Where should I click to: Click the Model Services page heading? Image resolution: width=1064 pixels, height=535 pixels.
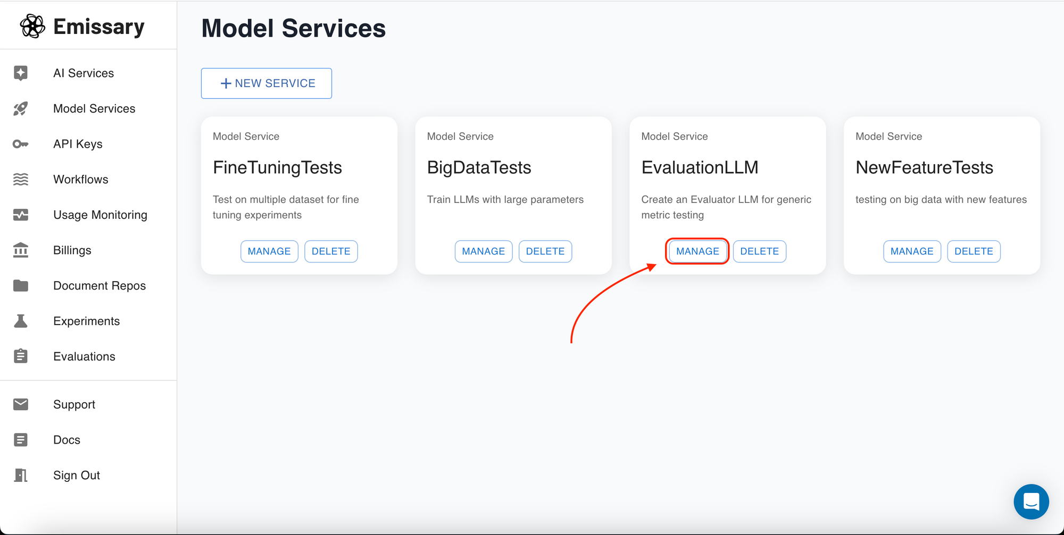point(294,28)
